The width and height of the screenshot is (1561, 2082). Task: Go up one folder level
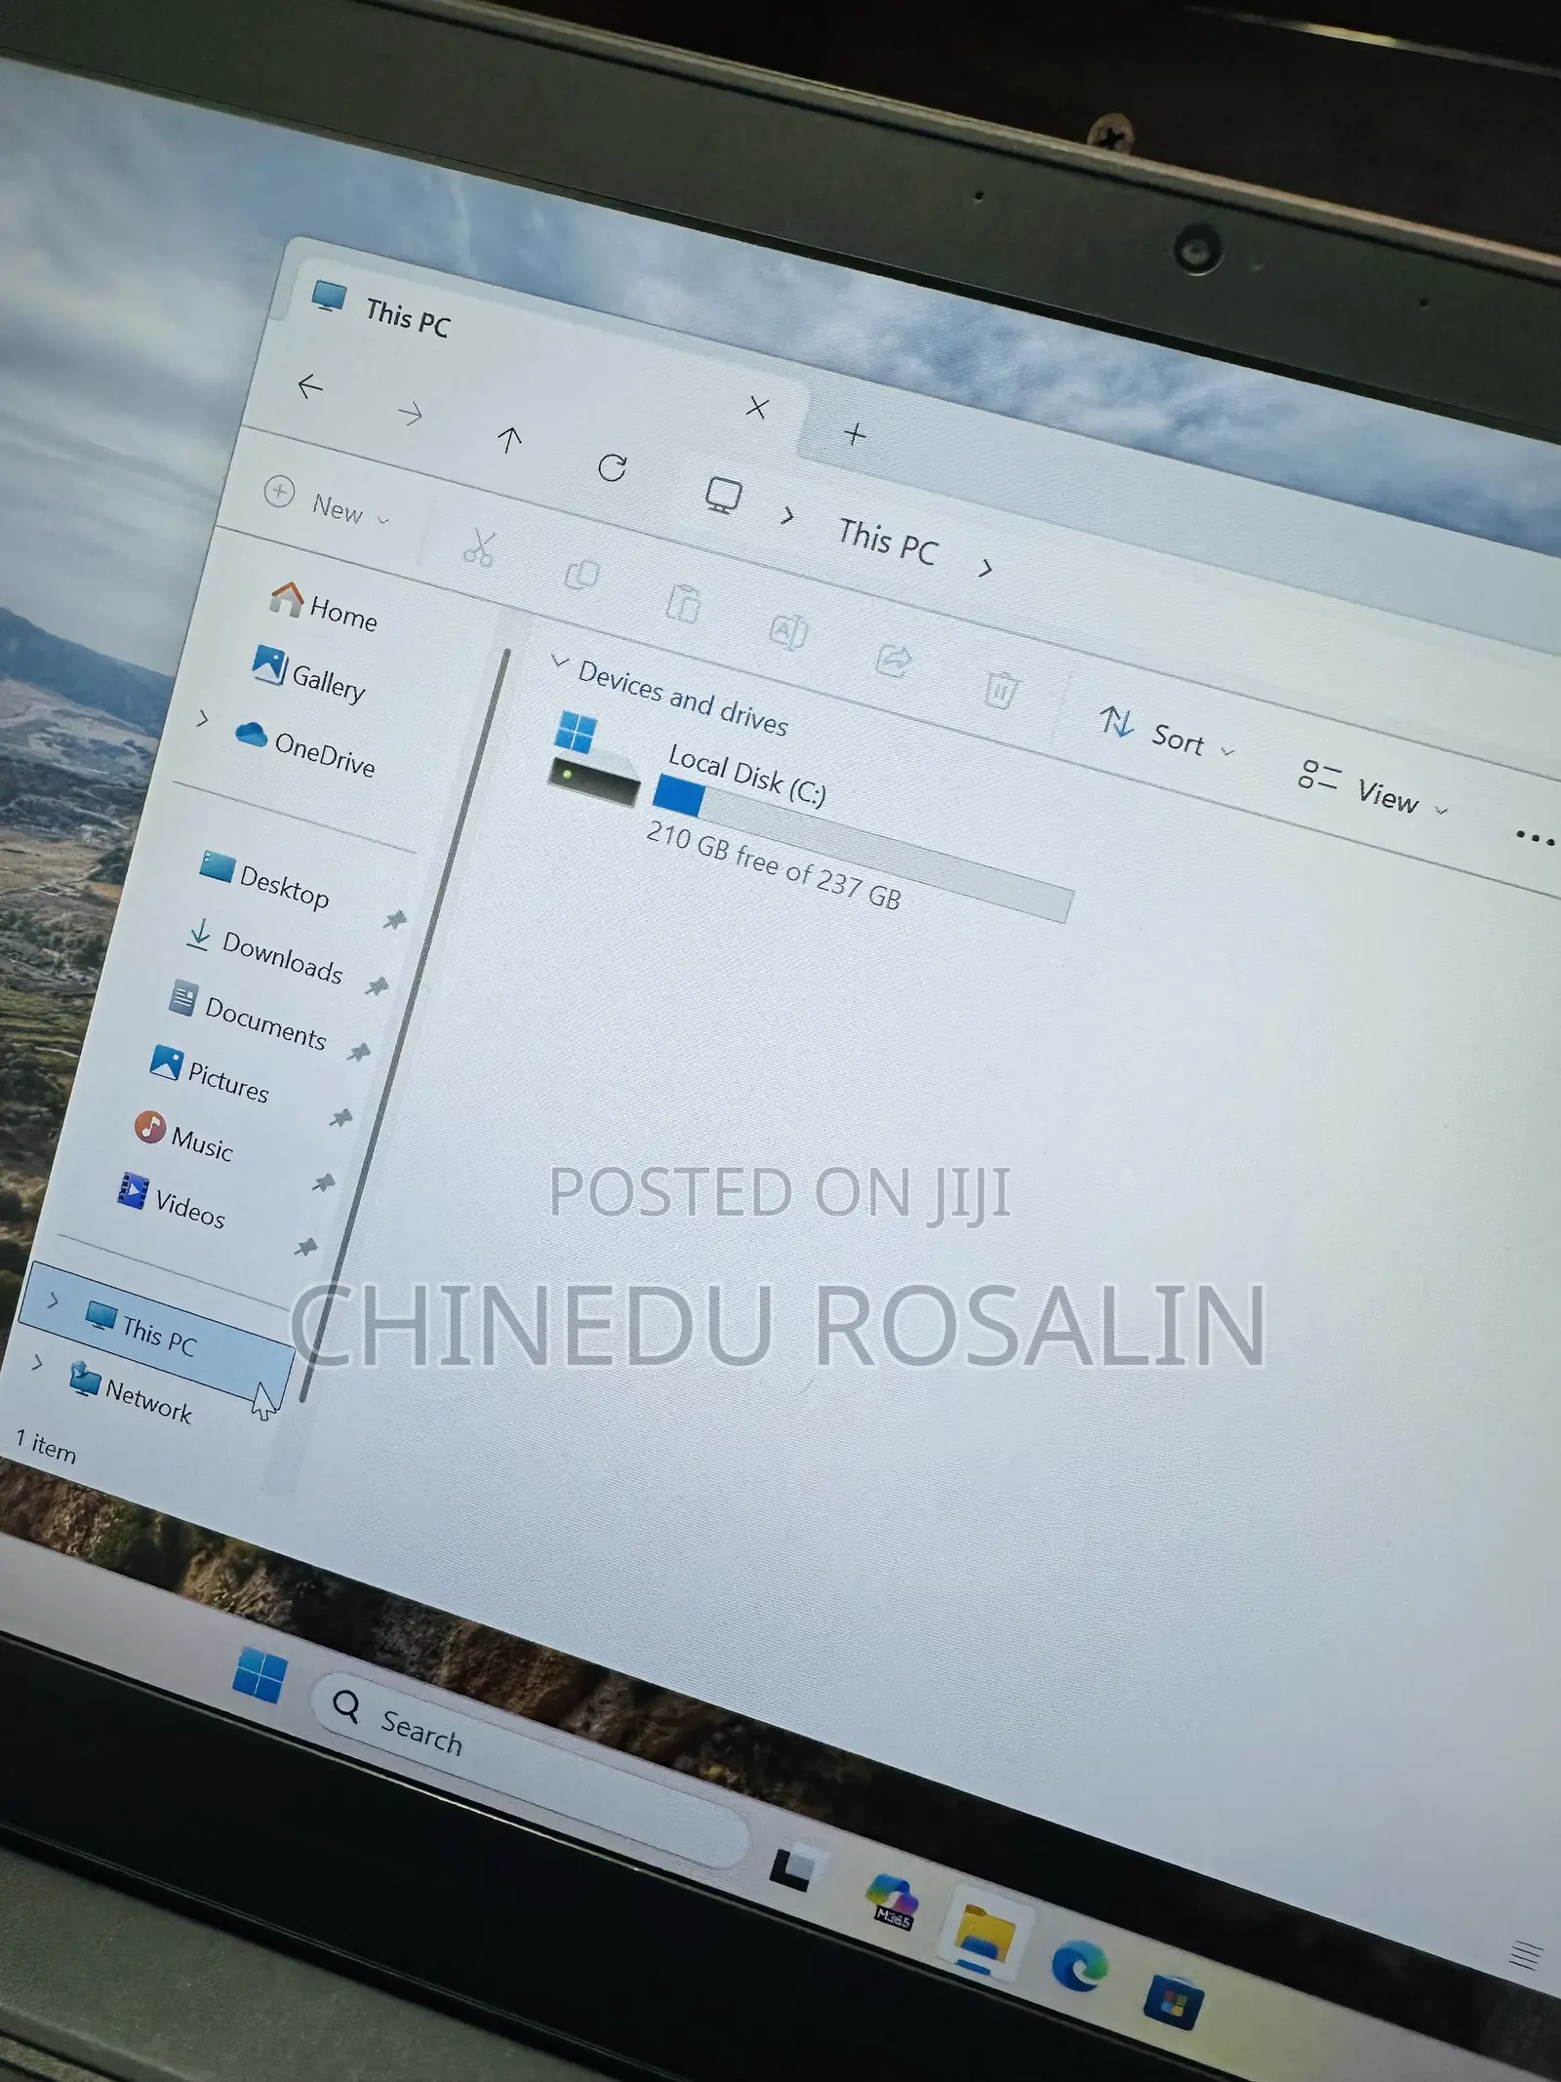tap(508, 440)
